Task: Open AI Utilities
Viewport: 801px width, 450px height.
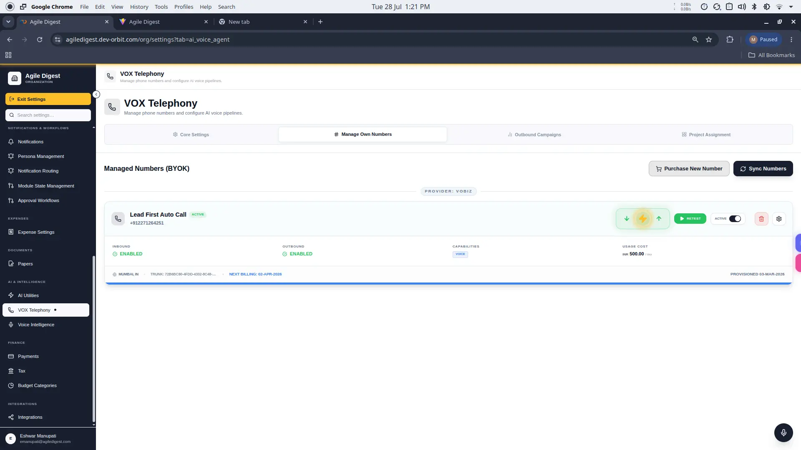Action: [x=46, y=295]
